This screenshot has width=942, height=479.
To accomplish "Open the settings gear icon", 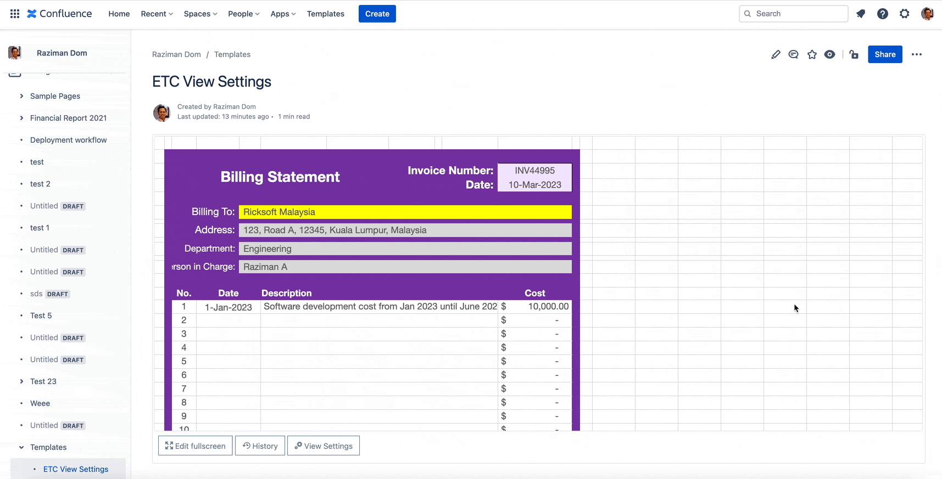I will 904,14.
